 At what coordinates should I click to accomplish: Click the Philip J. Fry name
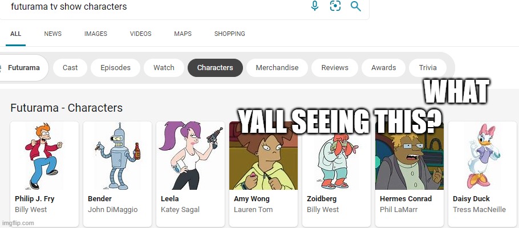34,199
